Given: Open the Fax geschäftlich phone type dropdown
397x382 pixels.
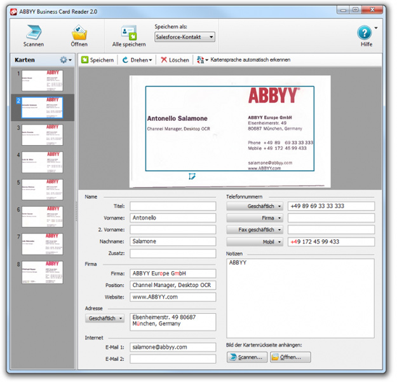Looking at the screenshot, I should click(255, 230).
